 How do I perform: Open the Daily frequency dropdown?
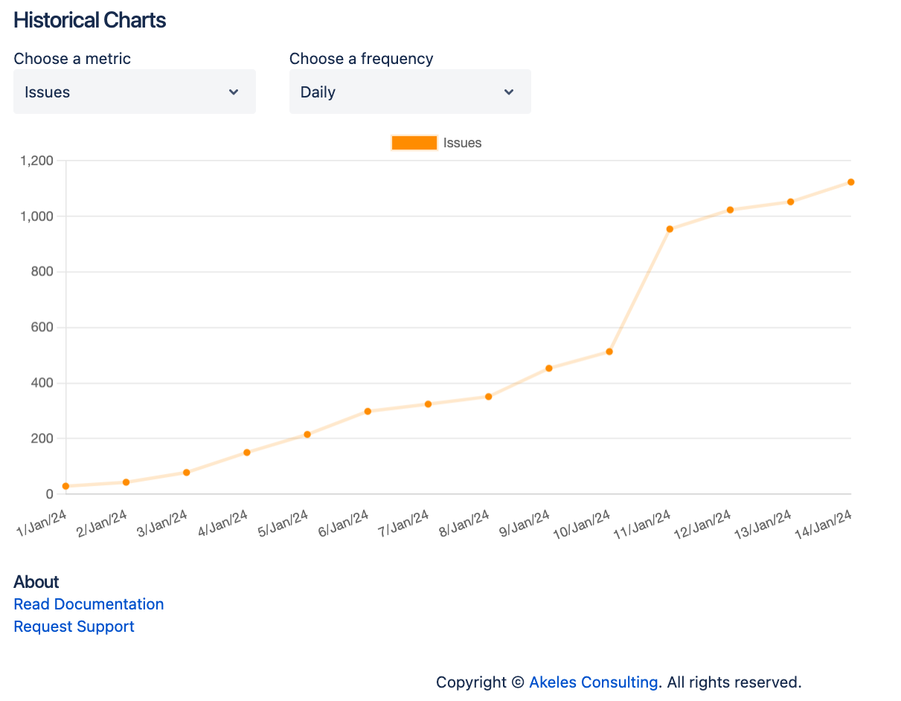point(409,92)
